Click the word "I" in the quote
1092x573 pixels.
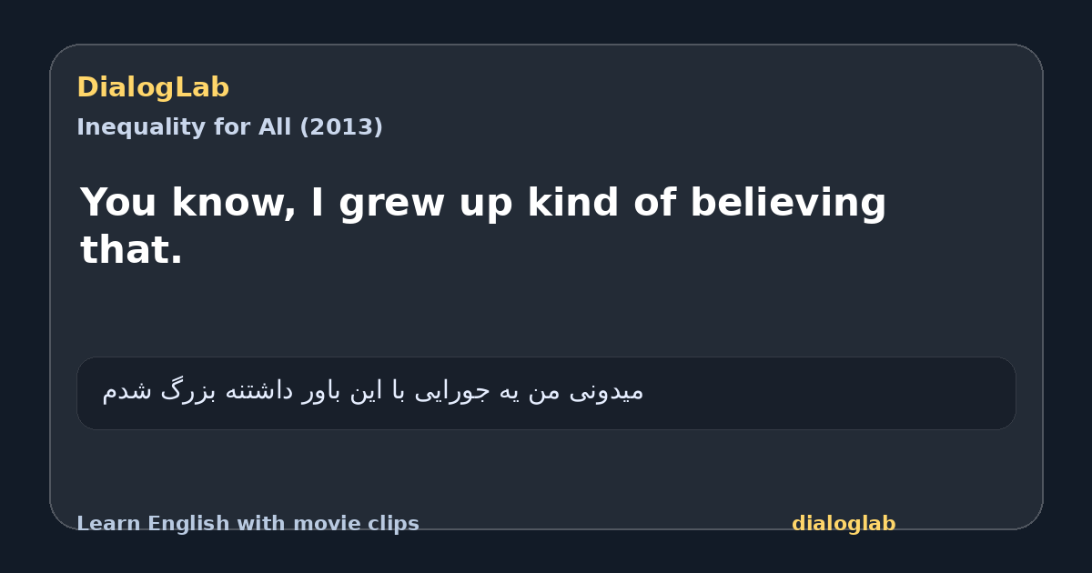318,202
